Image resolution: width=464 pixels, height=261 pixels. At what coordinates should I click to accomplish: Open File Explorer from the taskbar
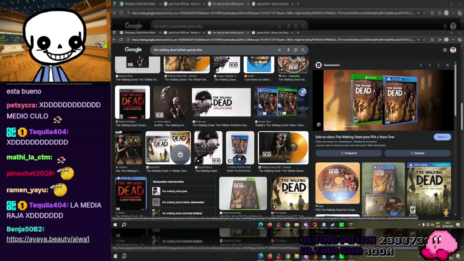(297, 225)
